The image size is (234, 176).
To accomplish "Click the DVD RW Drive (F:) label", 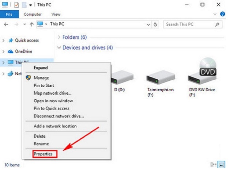I will (x=202, y=92).
